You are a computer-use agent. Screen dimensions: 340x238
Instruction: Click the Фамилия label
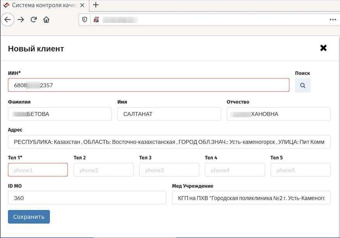tap(19, 102)
